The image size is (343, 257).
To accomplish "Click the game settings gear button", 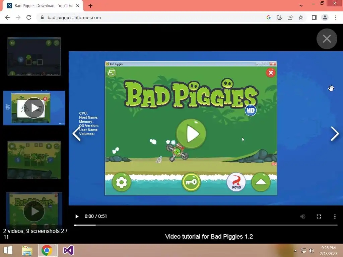I will pos(121,182).
